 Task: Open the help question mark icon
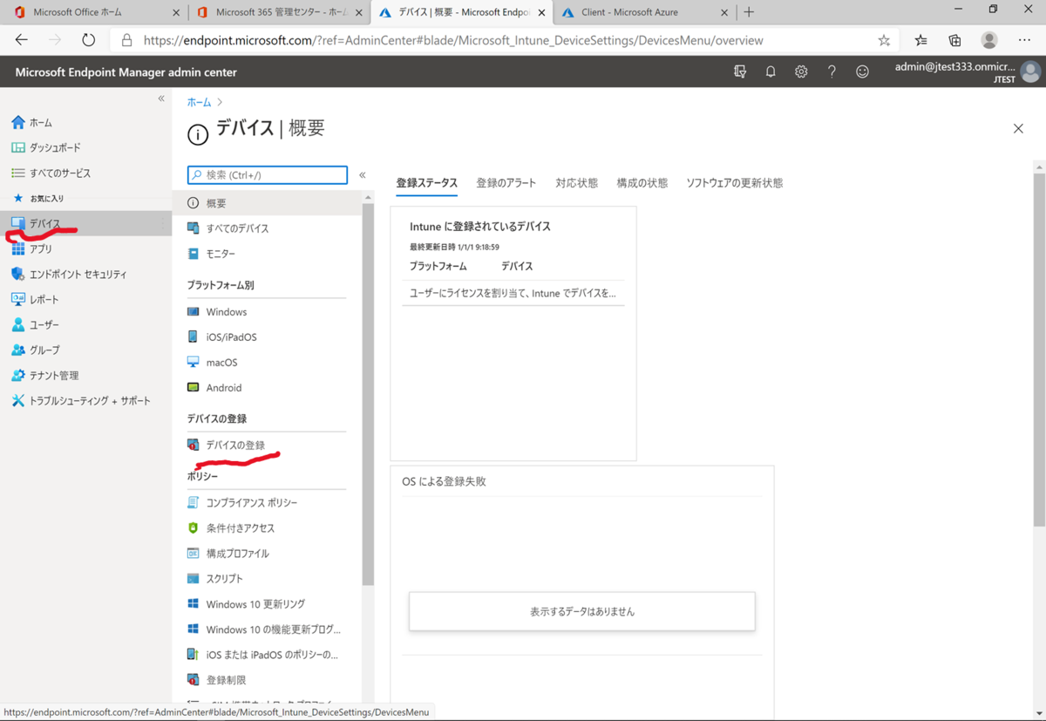[832, 72]
